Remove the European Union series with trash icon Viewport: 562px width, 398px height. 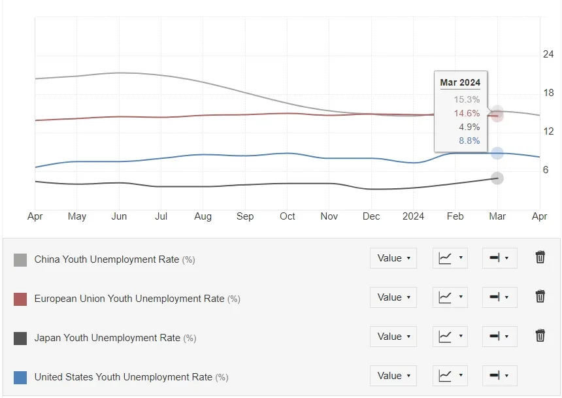(540, 297)
